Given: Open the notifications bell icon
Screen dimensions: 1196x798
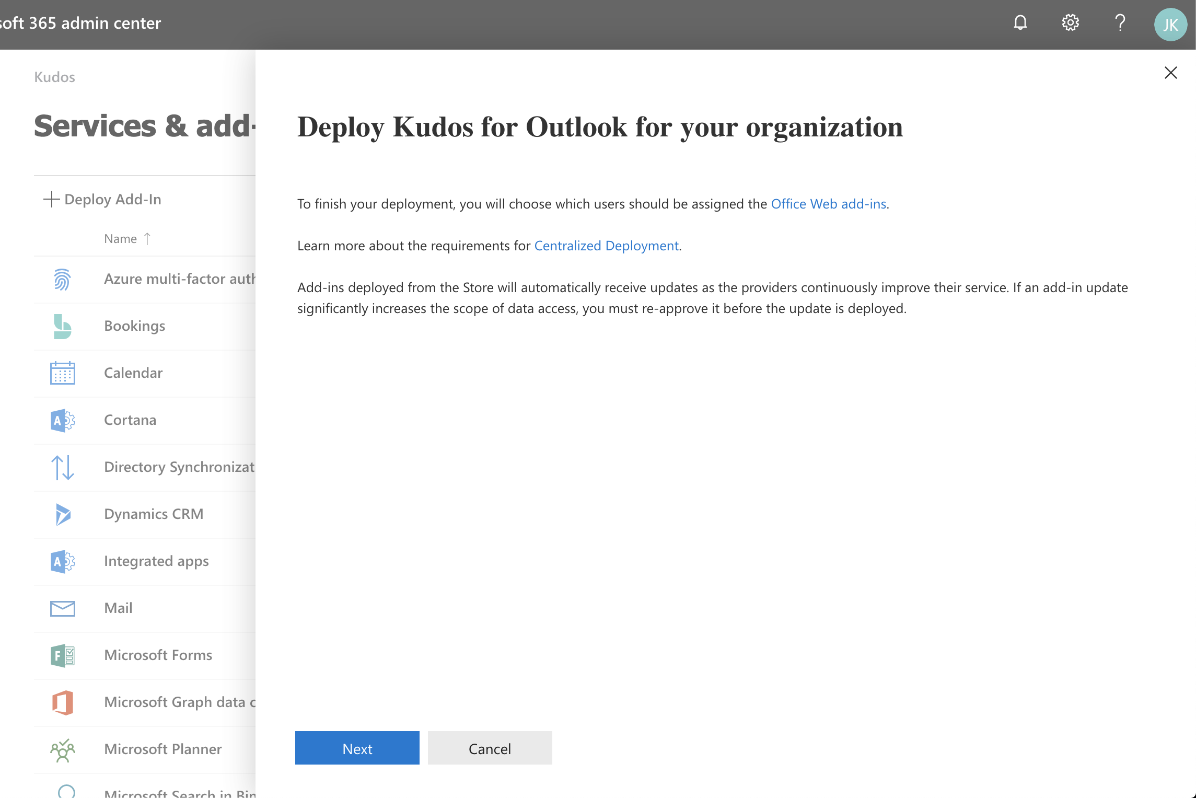Looking at the screenshot, I should 1020,23.
